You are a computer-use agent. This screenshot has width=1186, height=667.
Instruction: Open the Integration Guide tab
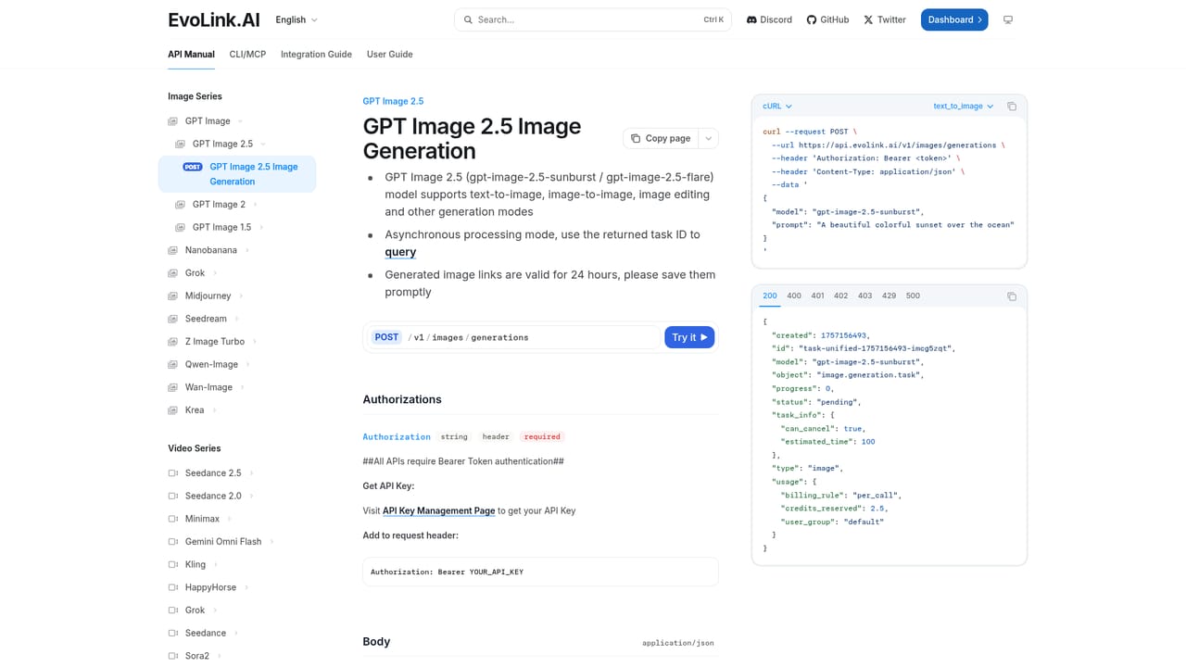click(x=316, y=55)
